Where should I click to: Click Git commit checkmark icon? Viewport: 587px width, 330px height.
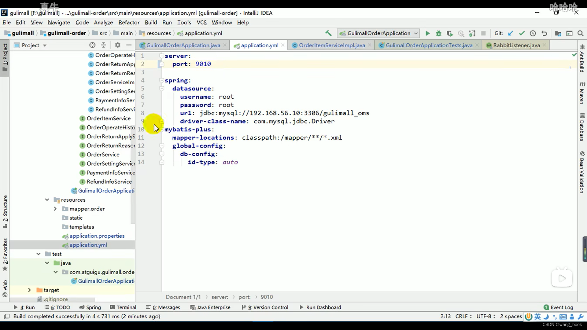[x=522, y=33]
